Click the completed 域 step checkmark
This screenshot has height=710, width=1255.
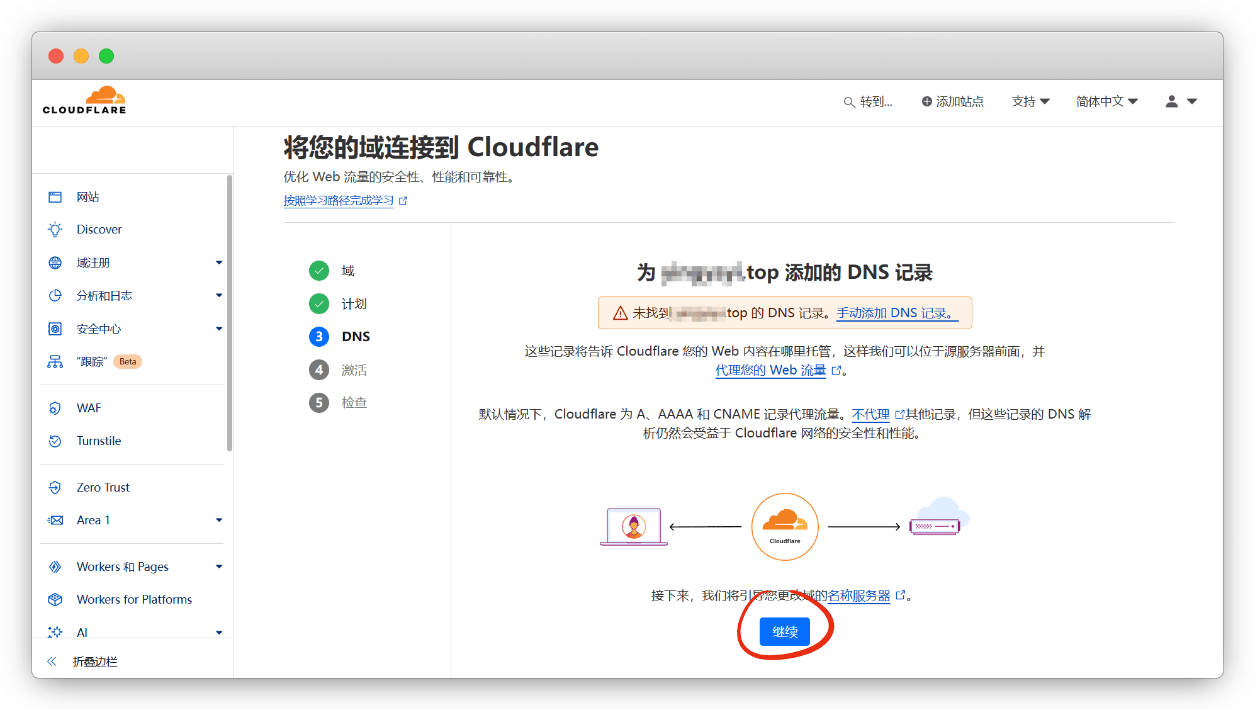tap(319, 271)
